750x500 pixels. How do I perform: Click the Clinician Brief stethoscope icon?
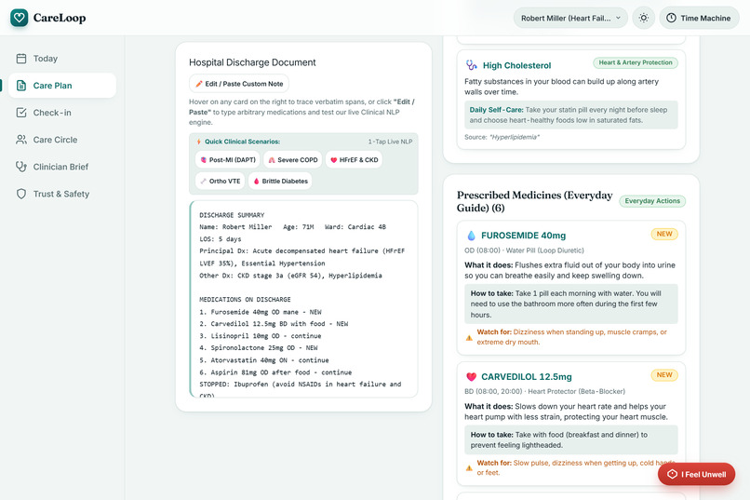pyautogui.click(x=21, y=167)
